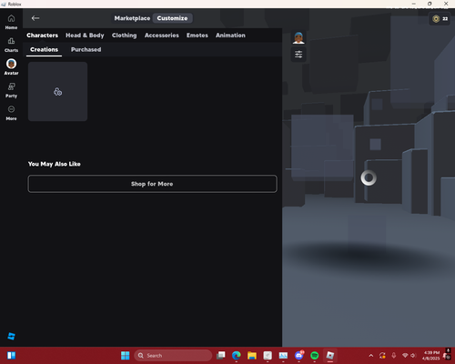Show hidden system tray icons
455x364 pixels.
tap(371, 356)
